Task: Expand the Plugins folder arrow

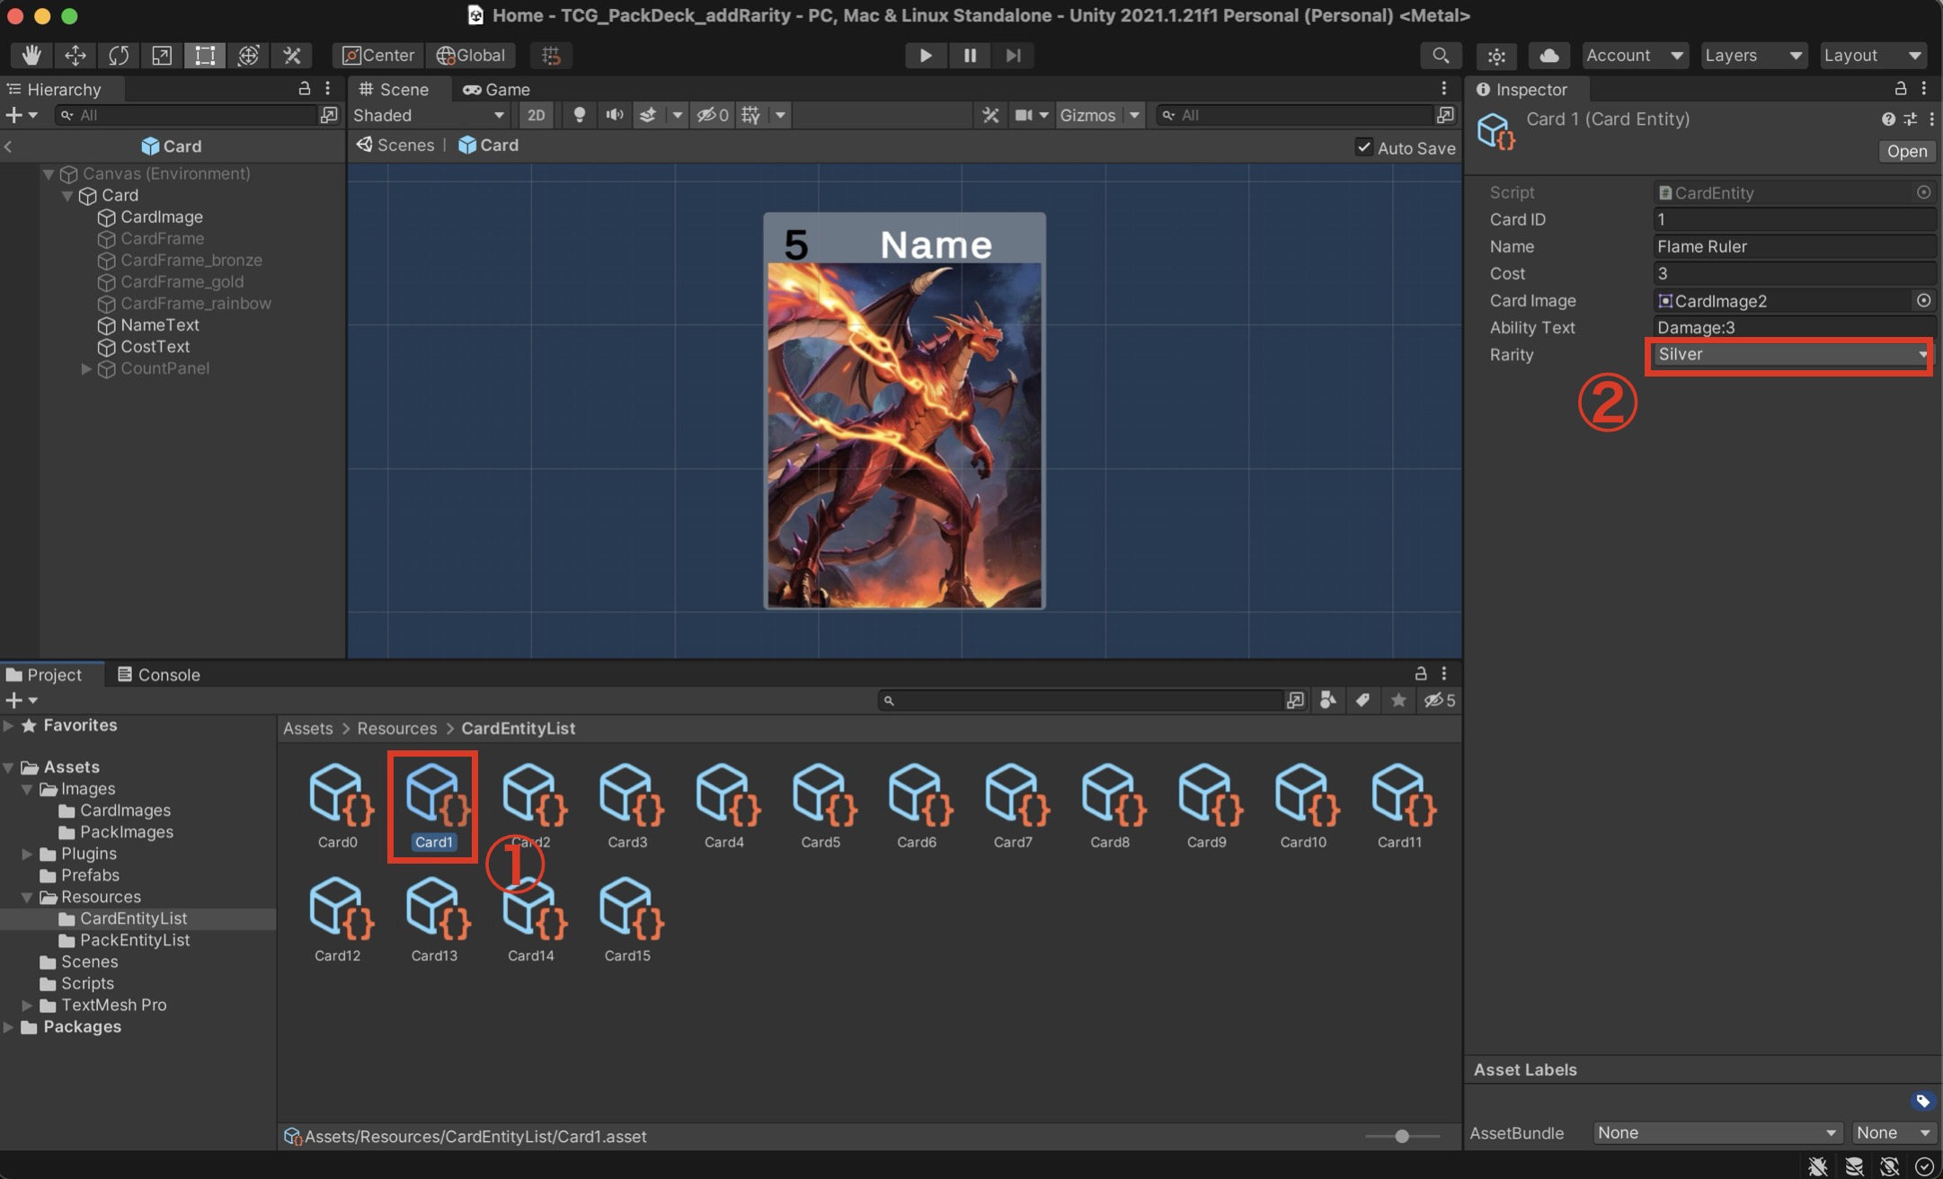Action: tap(27, 854)
